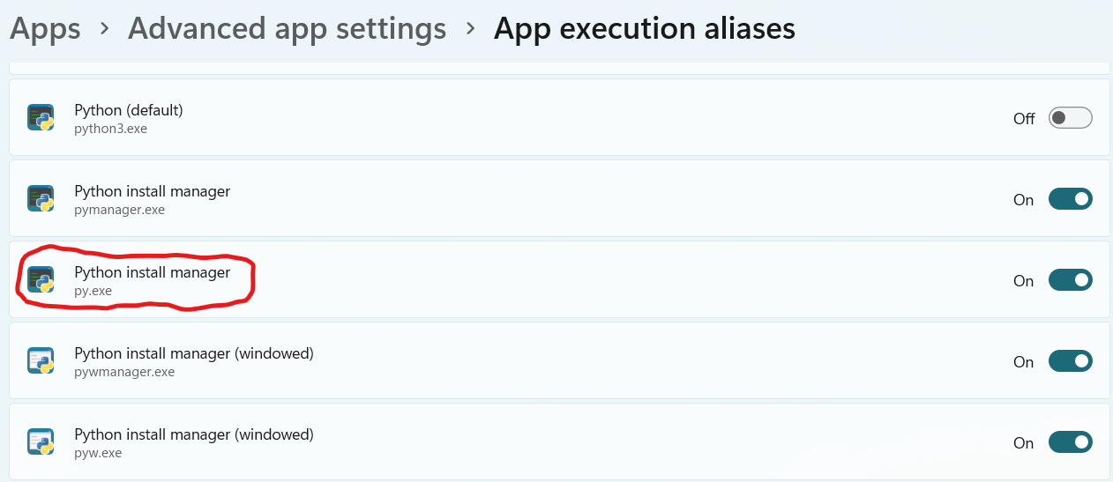Click the pymanager.exe filename text
Image resolution: width=1113 pixels, height=482 pixels.
point(119,210)
